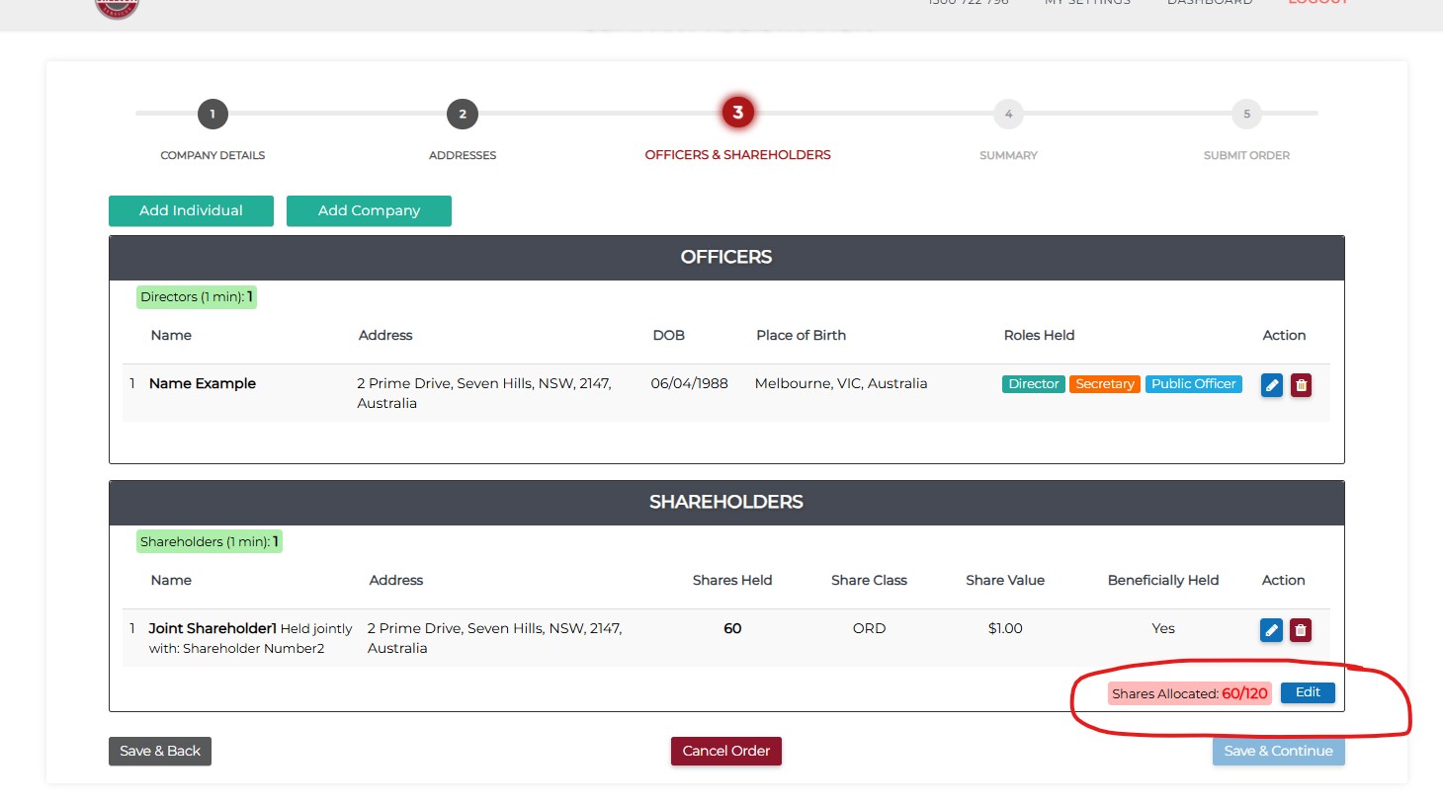Delete Joint Shareholder1 with trash icon
The image size is (1443, 805).
click(x=1301, y=630)
